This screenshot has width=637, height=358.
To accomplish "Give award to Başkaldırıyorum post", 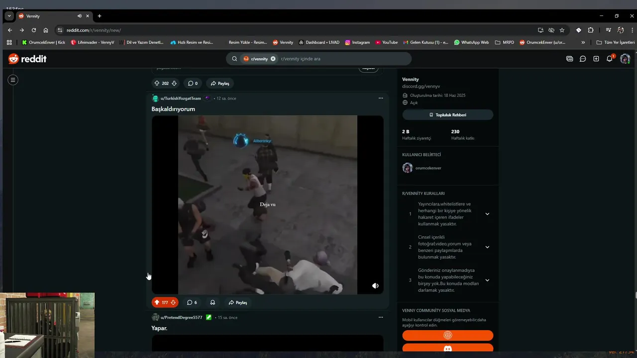I will (212, 302).
